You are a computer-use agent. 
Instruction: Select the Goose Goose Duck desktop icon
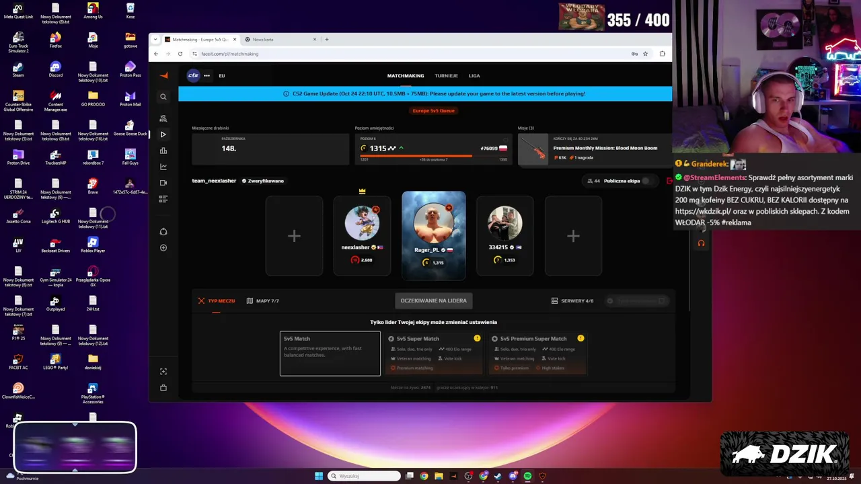(130, 128)
